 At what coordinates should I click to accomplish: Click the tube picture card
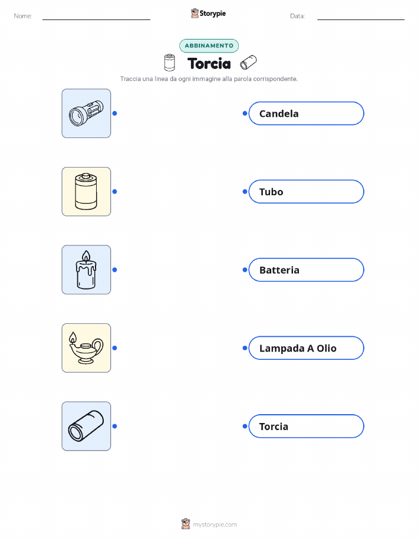86,426
